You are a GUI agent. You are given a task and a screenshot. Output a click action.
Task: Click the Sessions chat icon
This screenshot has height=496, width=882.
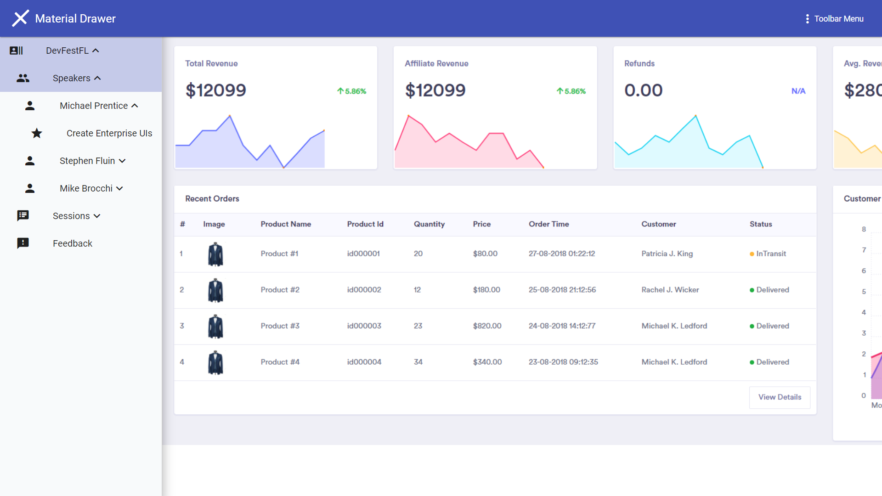click(x=23, y=216)
